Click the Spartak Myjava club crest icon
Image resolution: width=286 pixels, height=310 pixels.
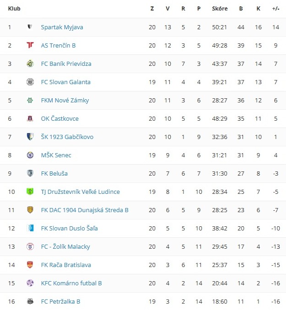pyautogui.click(x=30, y=27)
